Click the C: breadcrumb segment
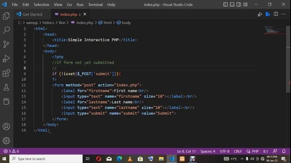 point(20,23)
